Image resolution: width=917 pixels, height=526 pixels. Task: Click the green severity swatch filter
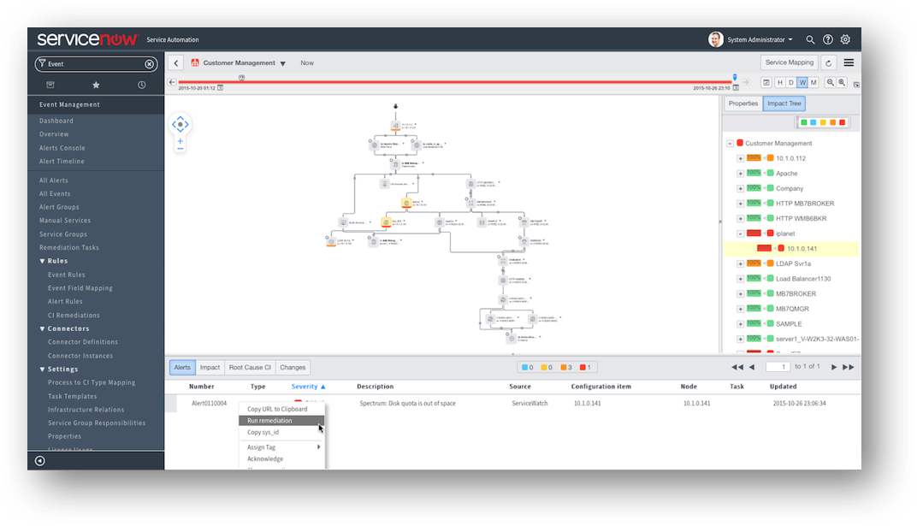[803, 123]
